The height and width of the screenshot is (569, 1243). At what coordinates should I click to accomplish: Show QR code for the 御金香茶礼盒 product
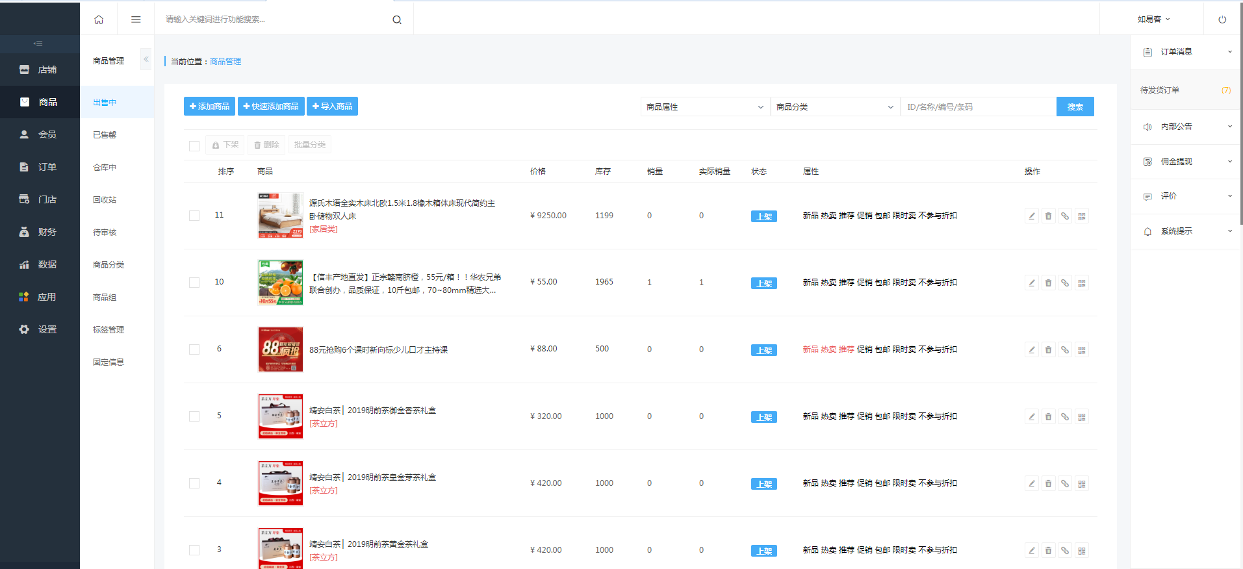click(x=1082, y=417)
